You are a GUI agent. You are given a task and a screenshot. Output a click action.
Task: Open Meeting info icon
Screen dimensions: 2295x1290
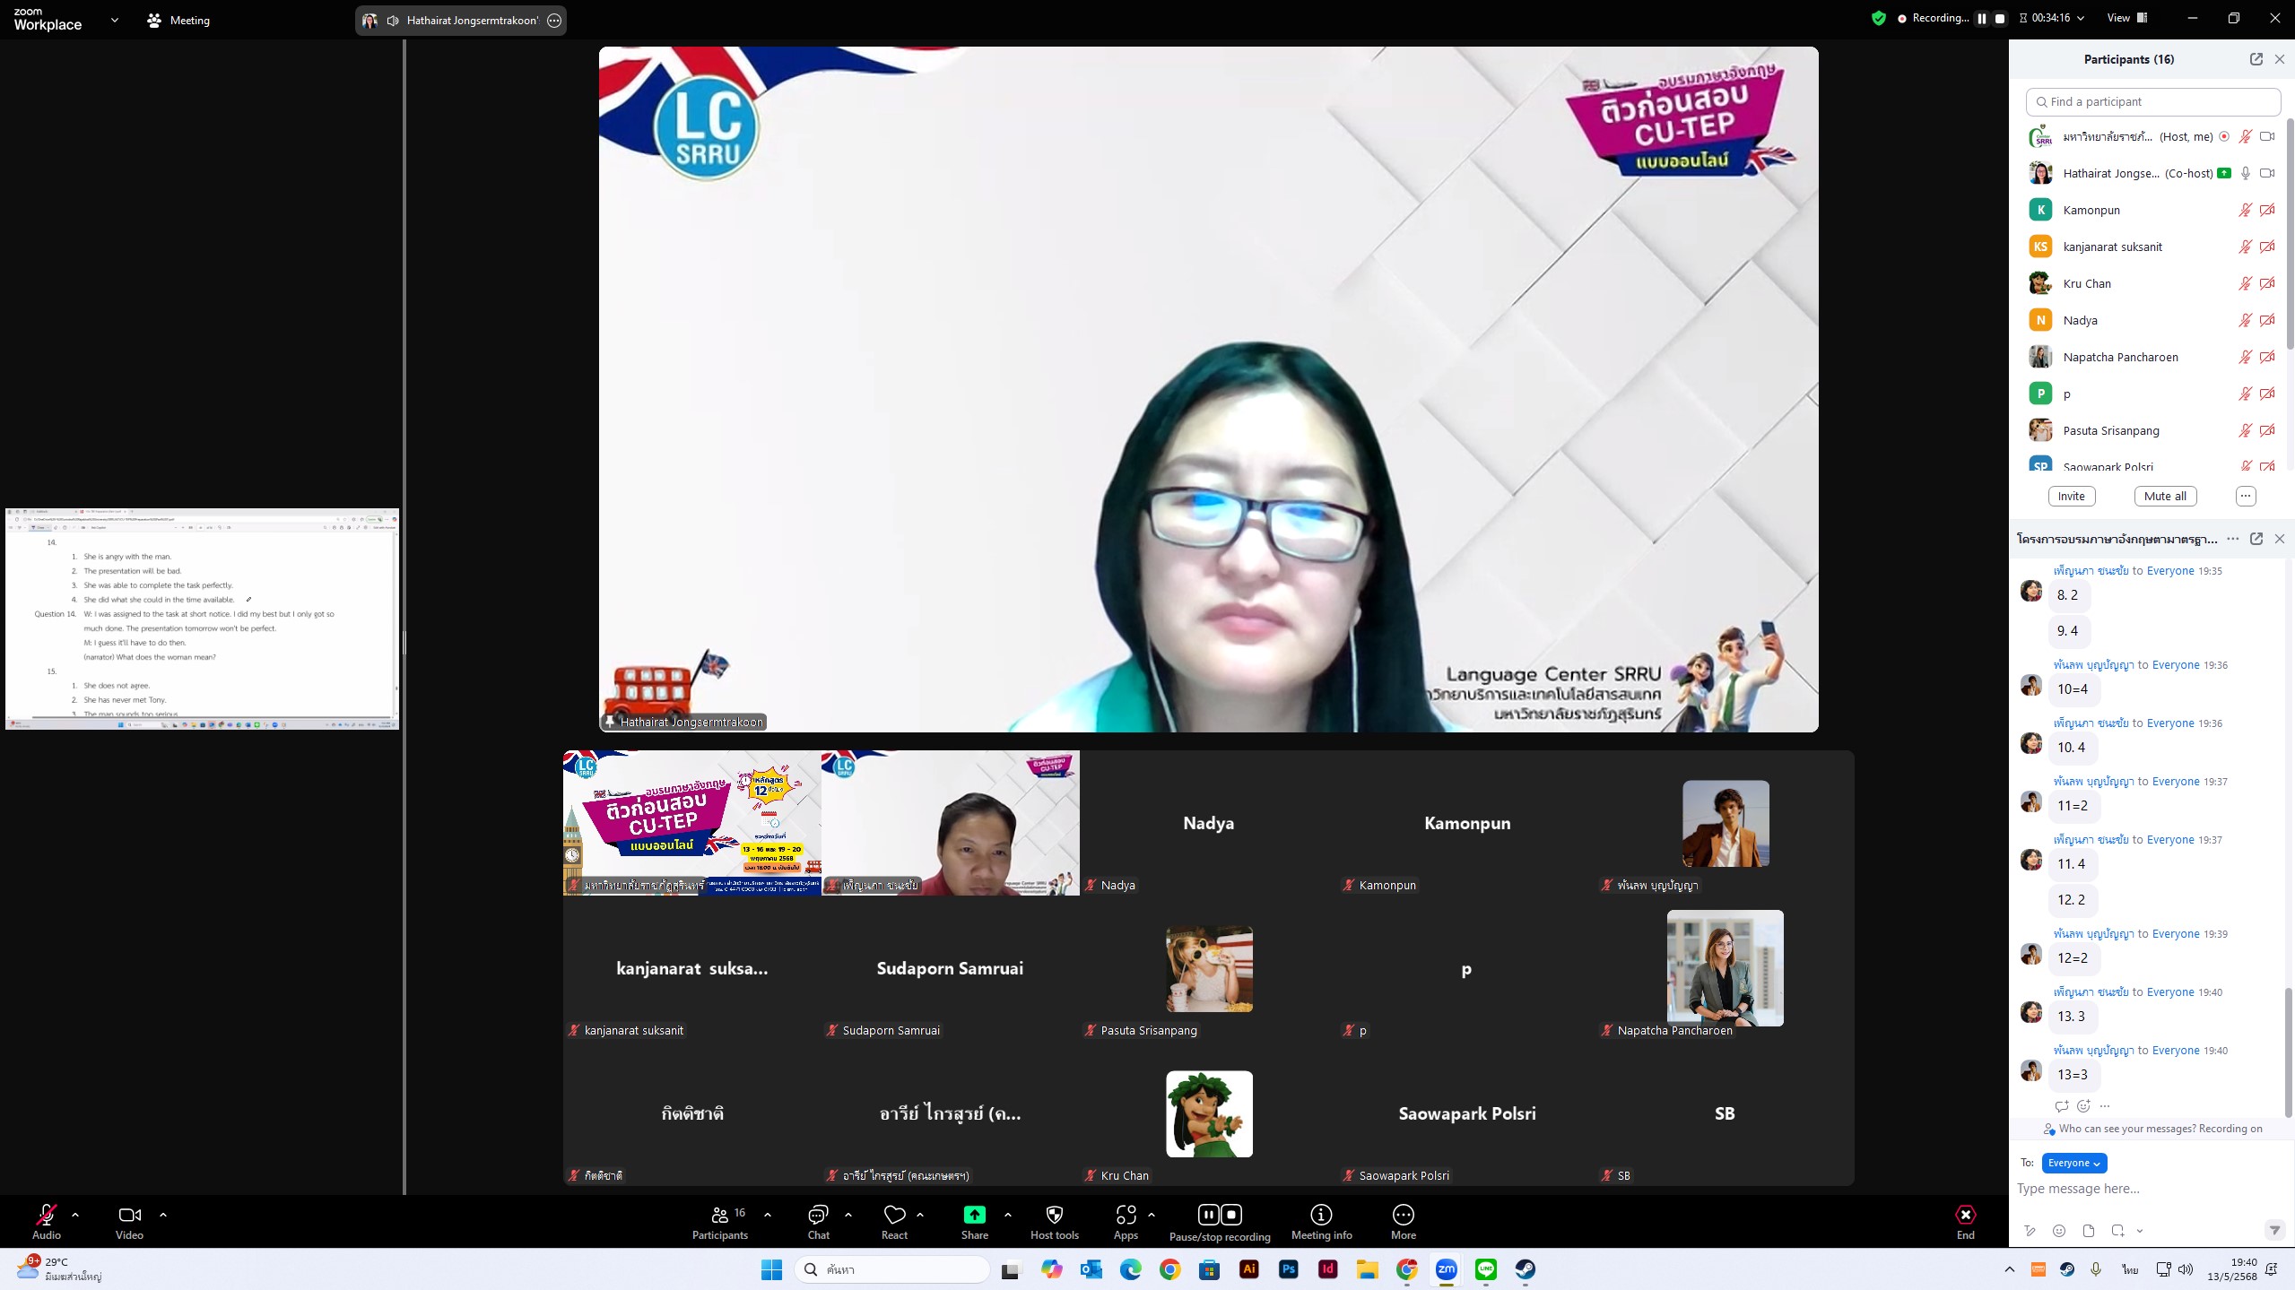(x=1321, y=1222)
